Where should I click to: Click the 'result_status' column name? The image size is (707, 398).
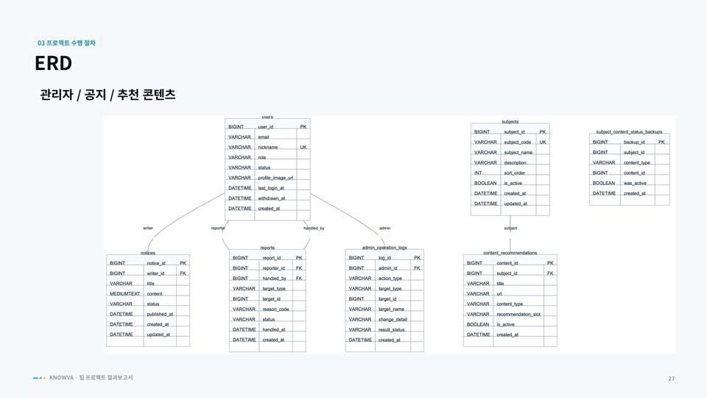[391, 330]
